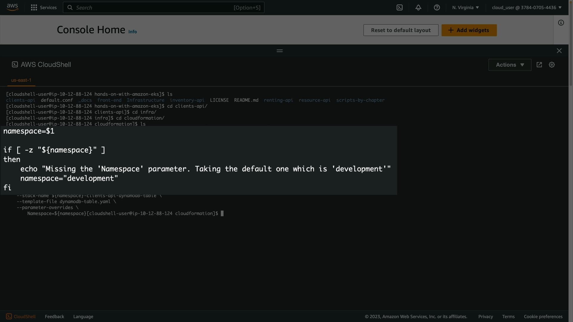
Task: Click the CloudShell panel resize handle
Action: click(279, 51)
